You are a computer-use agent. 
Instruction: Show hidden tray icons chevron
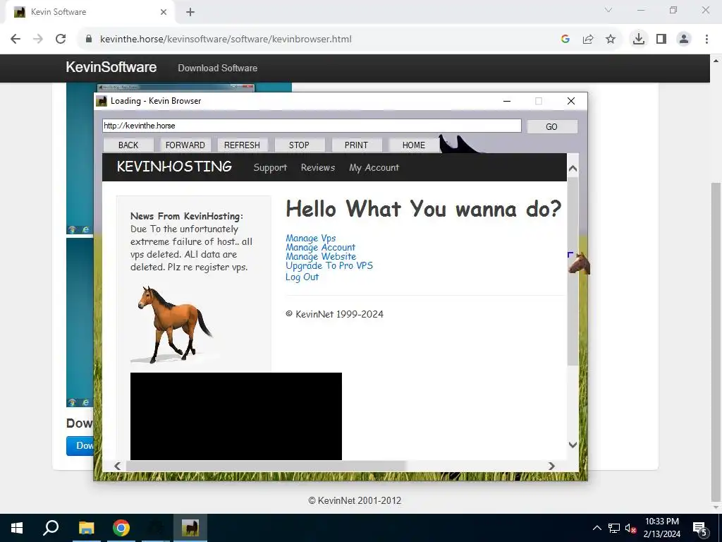coord(596,528)
